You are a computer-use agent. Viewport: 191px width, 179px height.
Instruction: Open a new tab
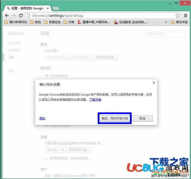point(56,9)
